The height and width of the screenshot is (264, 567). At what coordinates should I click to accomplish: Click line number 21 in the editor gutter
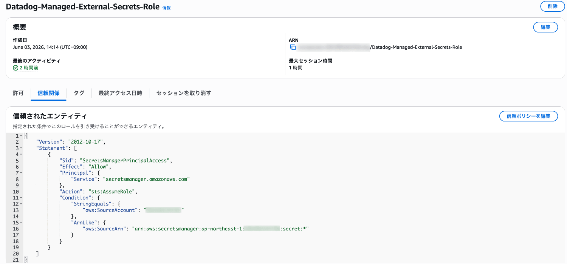tap(16, 260)
